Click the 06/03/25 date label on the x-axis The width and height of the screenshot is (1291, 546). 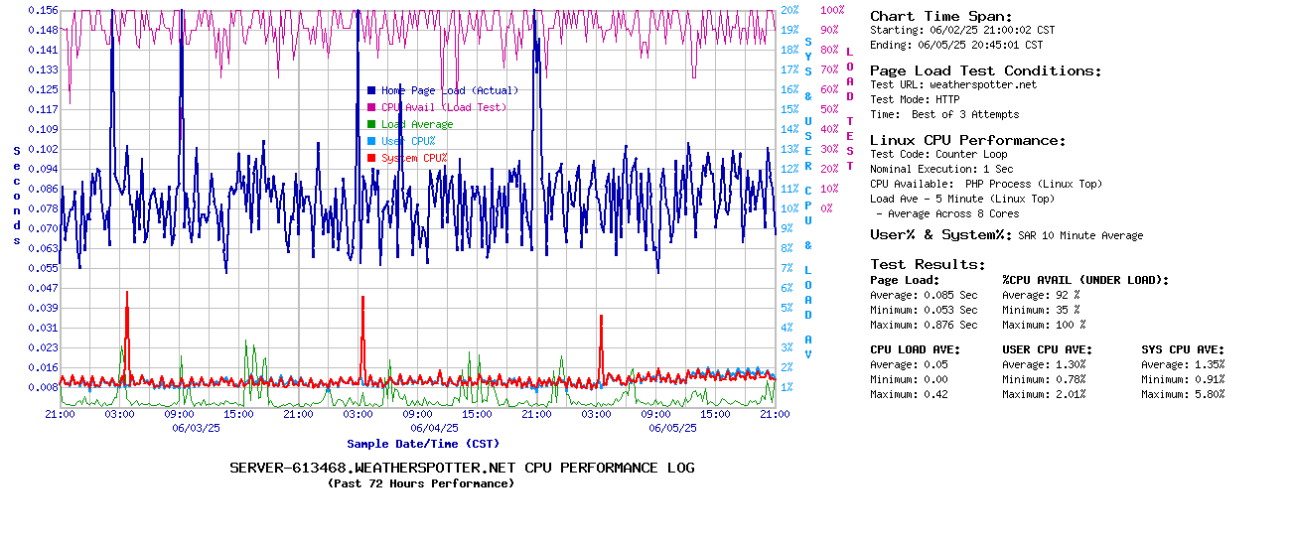[196, 428]
